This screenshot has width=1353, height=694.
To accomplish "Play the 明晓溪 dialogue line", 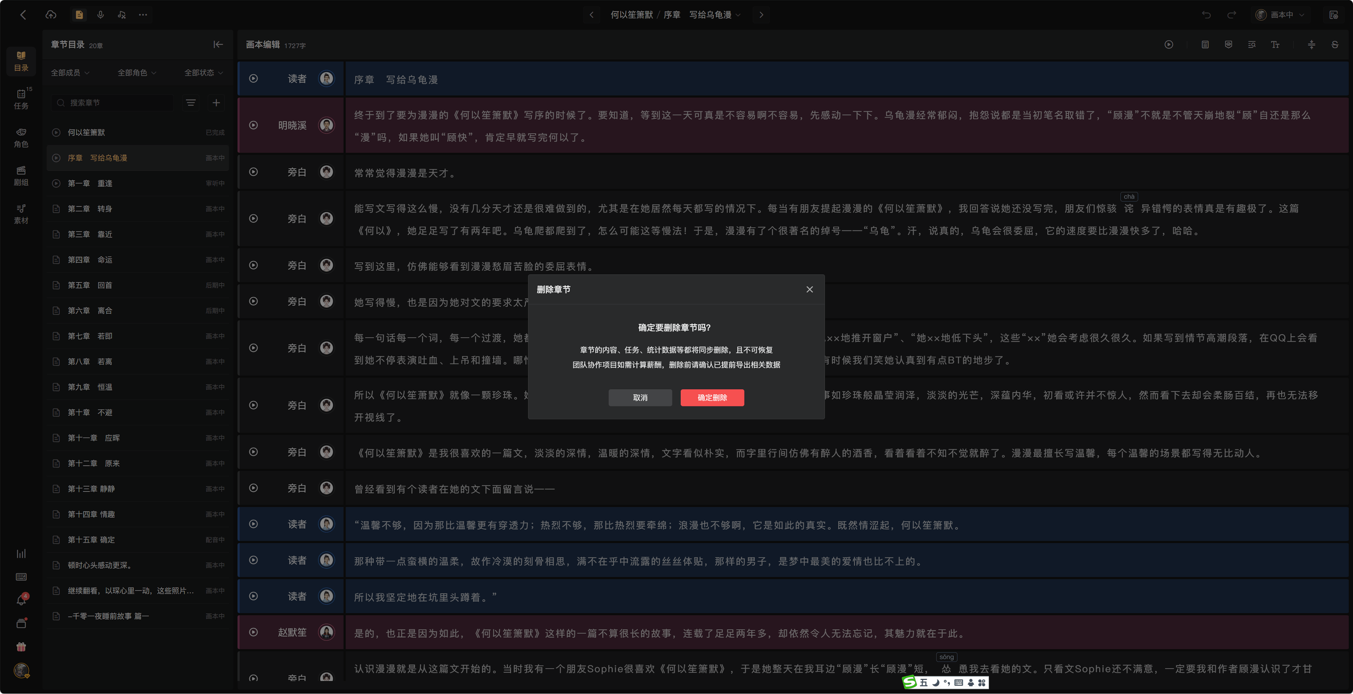I will pyautogui.click(x=253, y=125).
